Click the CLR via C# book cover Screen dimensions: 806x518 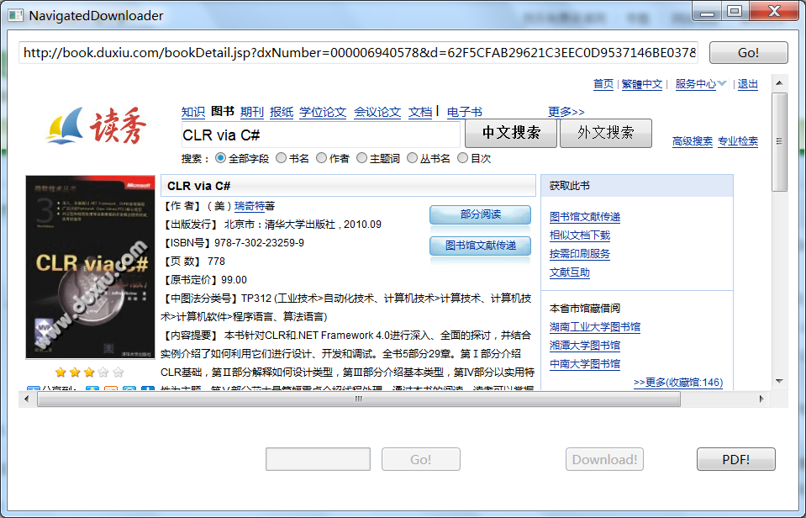coord(91,267)
